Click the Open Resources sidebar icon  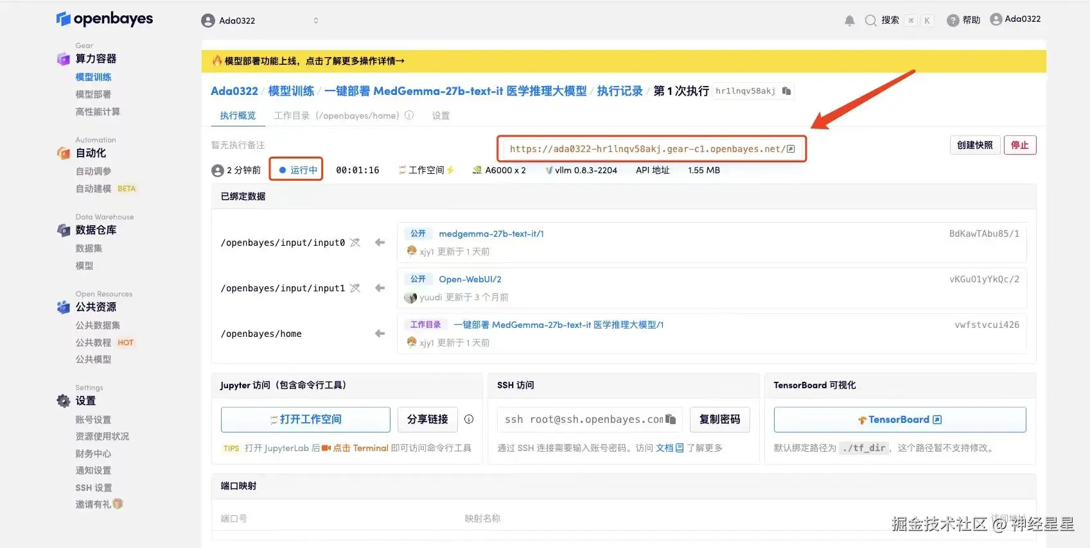[63, 307]
